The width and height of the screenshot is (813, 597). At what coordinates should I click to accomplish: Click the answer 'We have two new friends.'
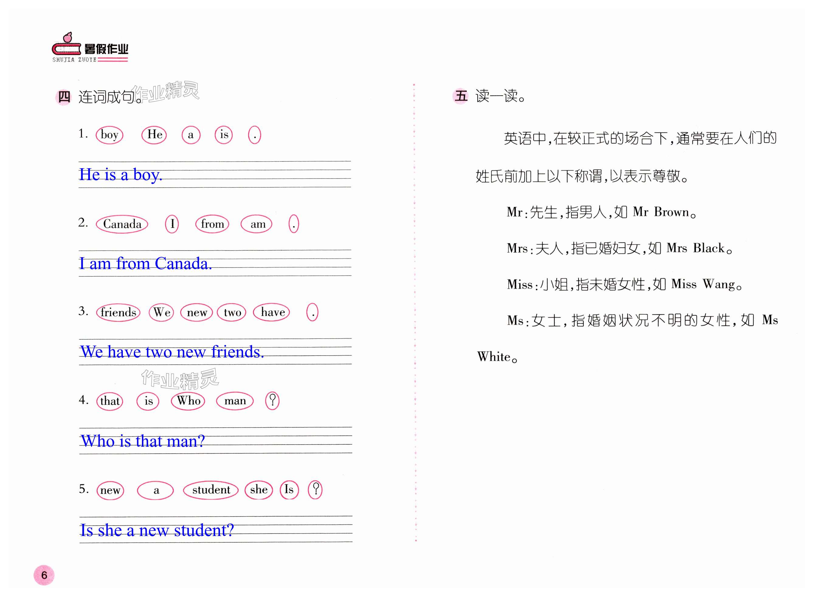172,352
